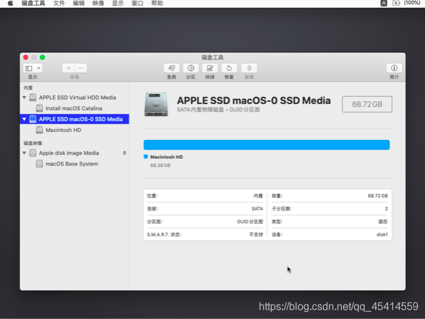Click the 内置 location value in details table
Image resolution: width=425 pixels, height=319 pixels.
[x=258, y=195]
